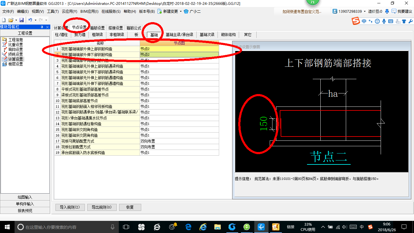Click Sogou microphone voice input icon
The width and height of the screenshot is (414, 233).
coord(384,21)
